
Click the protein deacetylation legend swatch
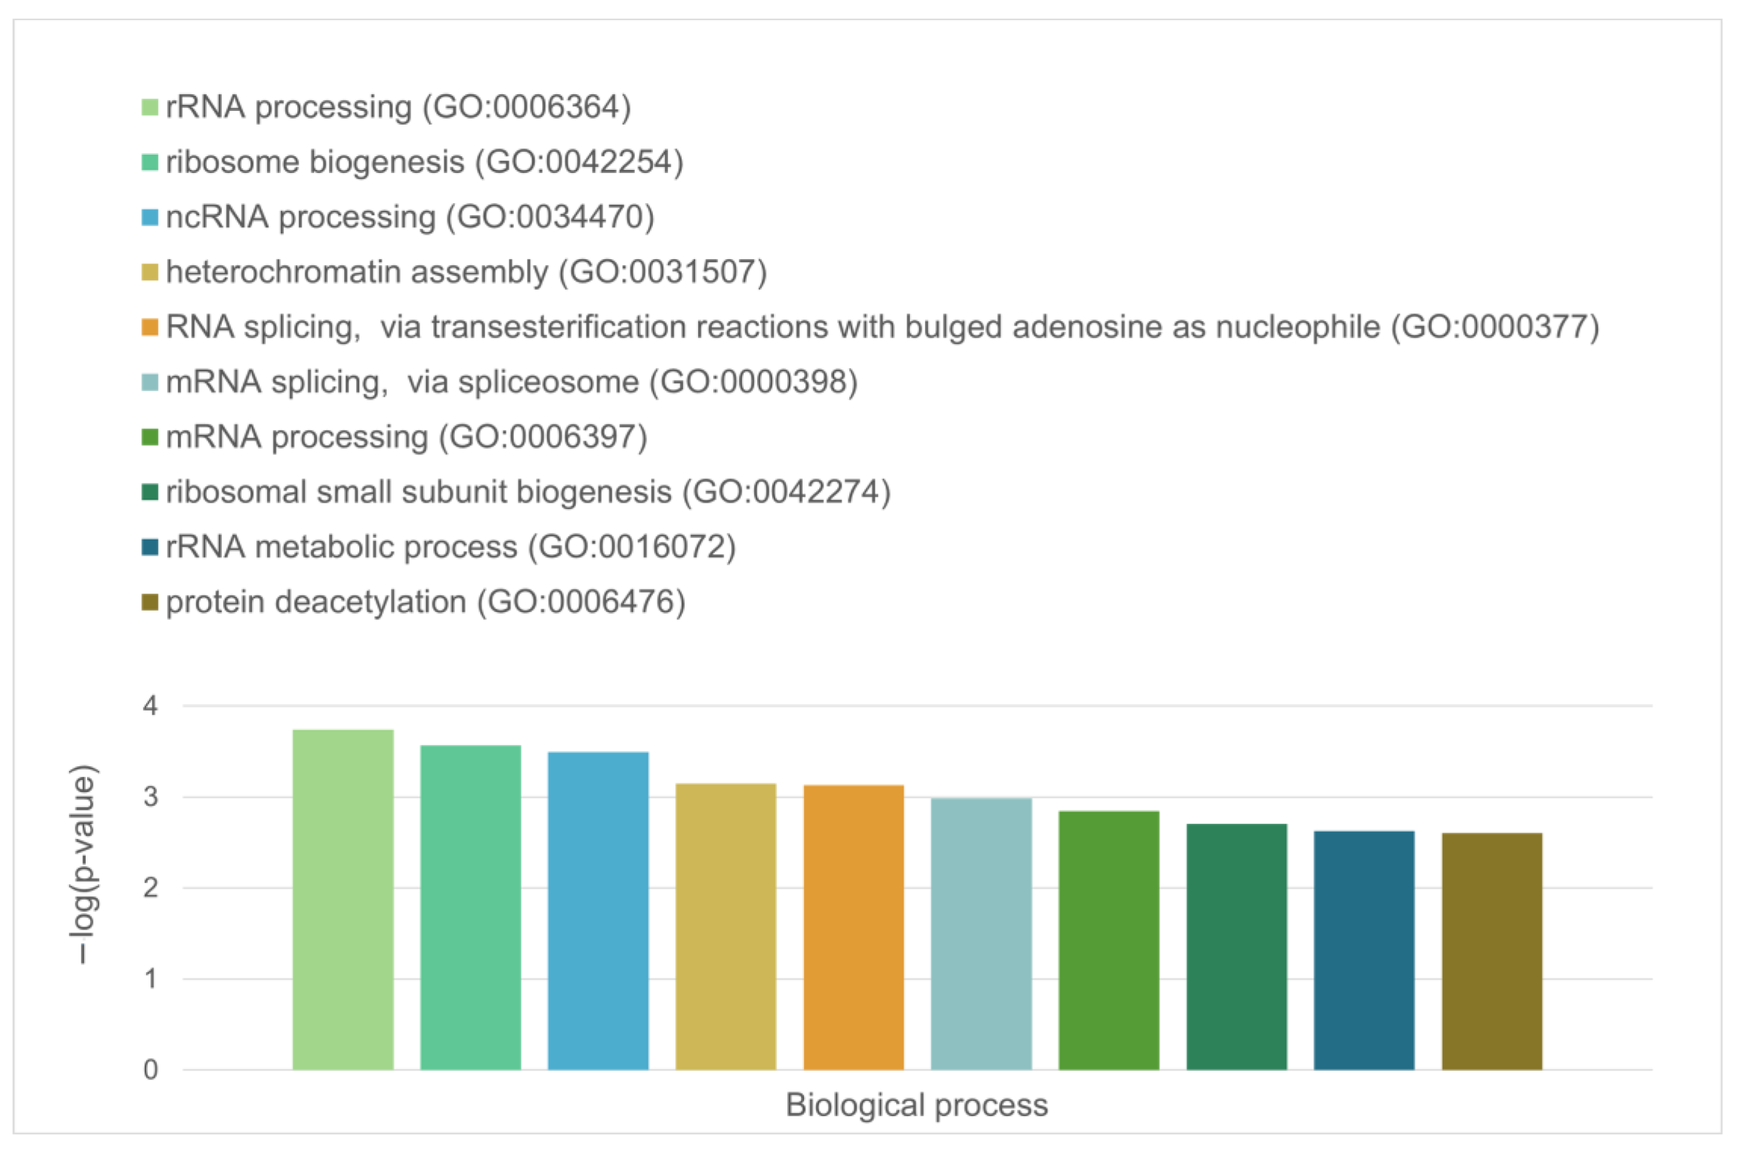150,602
